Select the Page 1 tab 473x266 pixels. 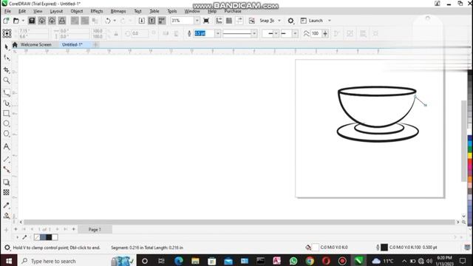point(95,230)
